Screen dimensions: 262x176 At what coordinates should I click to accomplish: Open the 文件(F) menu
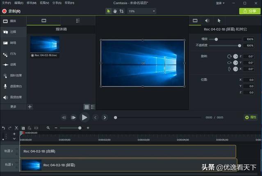point(6,3)
